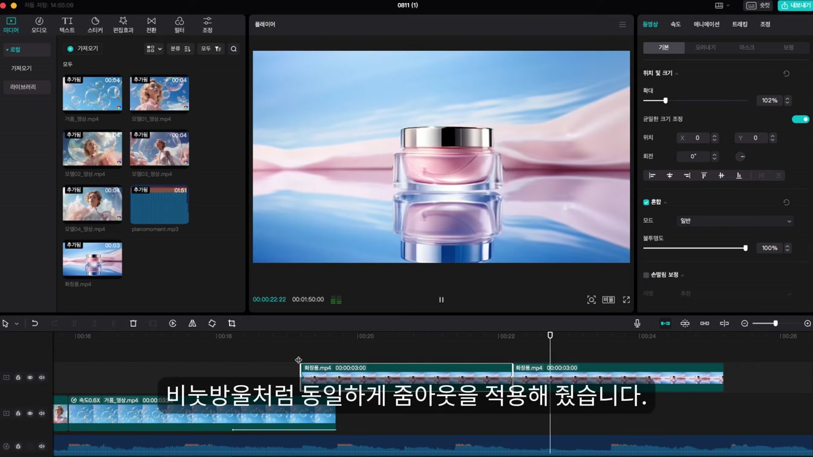Switch to the 마스크 mask sub-tab
Viewport: 813px width, 457px height.
[x=746, y=48]
